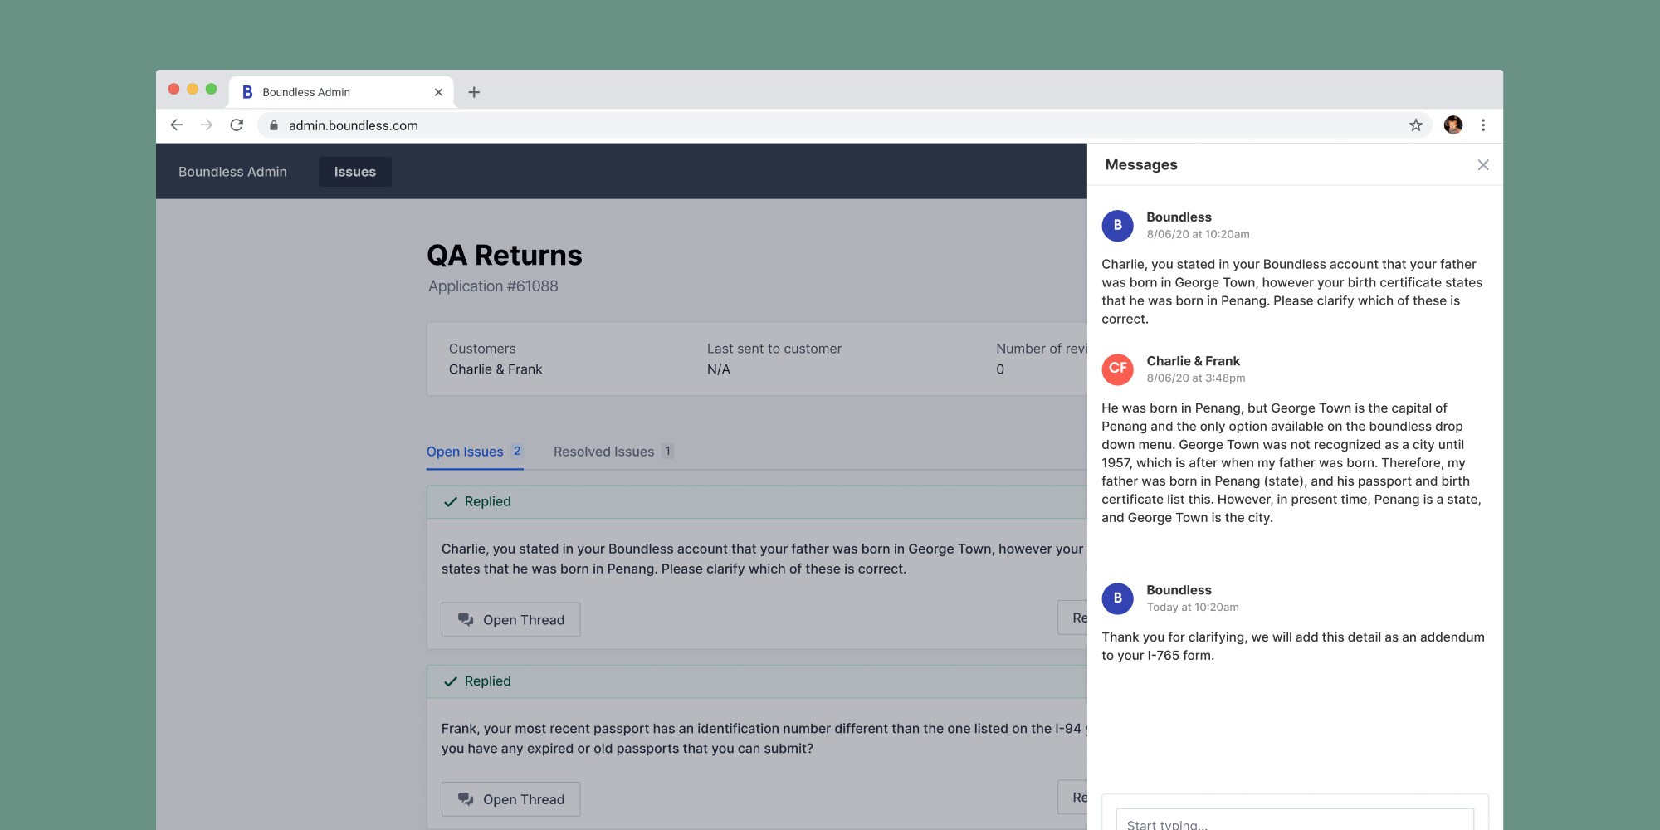This screenshot has width=1660, height=830.
Task: Click Application #61088 text
Action: (x=493, y=286)
